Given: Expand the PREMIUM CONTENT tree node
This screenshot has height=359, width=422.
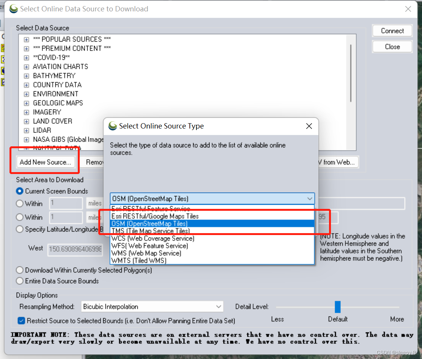Looking at the screenshot, I should [27, 49].
